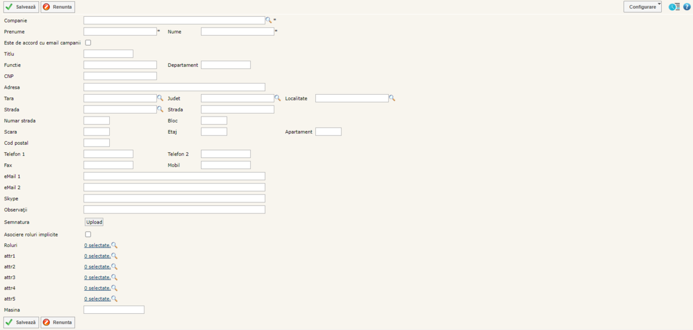Click the attr3 selection magnifier icon
Image resolution: width=693 pixels, height=330 pixels.
click(x=114, y=277)
